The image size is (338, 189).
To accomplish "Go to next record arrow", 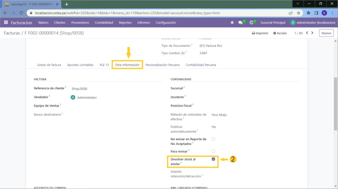I will point(313,33).
